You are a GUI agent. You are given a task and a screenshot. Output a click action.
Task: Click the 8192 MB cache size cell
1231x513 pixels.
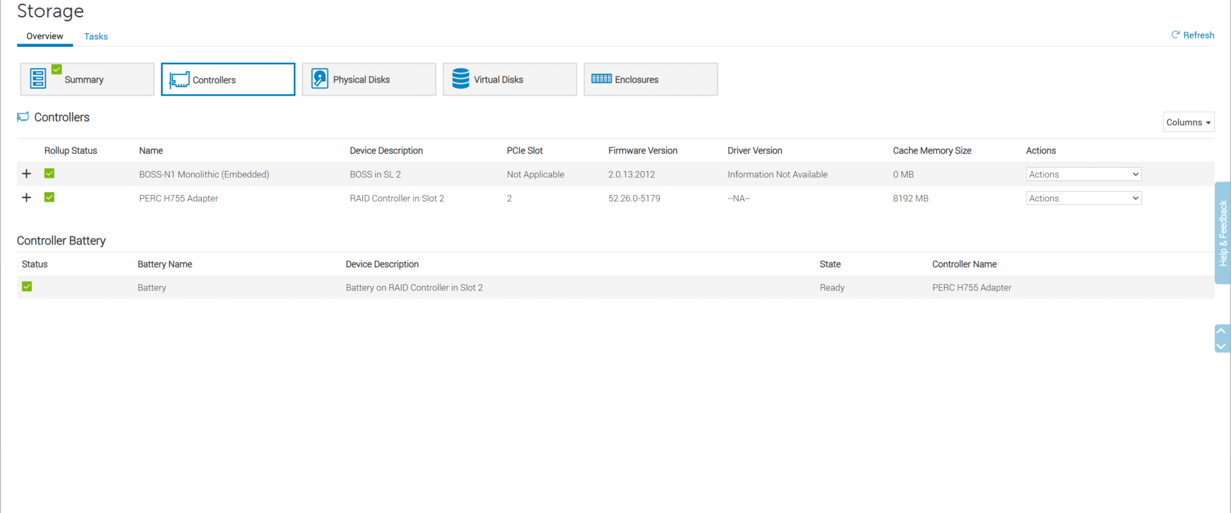pos(910,198)
